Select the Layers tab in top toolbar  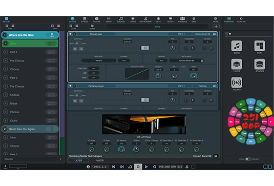[72, 19]
